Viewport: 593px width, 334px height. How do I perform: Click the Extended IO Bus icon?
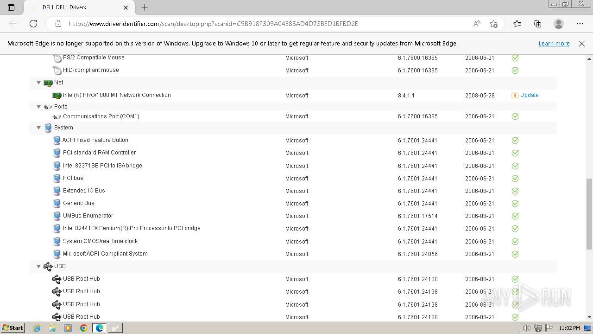point(57,191)
